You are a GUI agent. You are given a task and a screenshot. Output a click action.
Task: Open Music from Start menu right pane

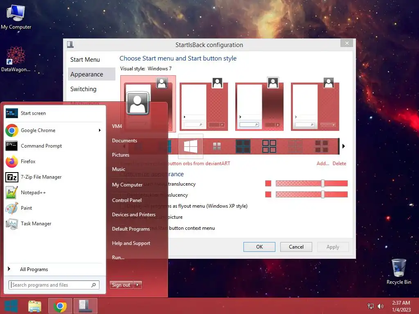pyautogui.click(x=119, y=169)
